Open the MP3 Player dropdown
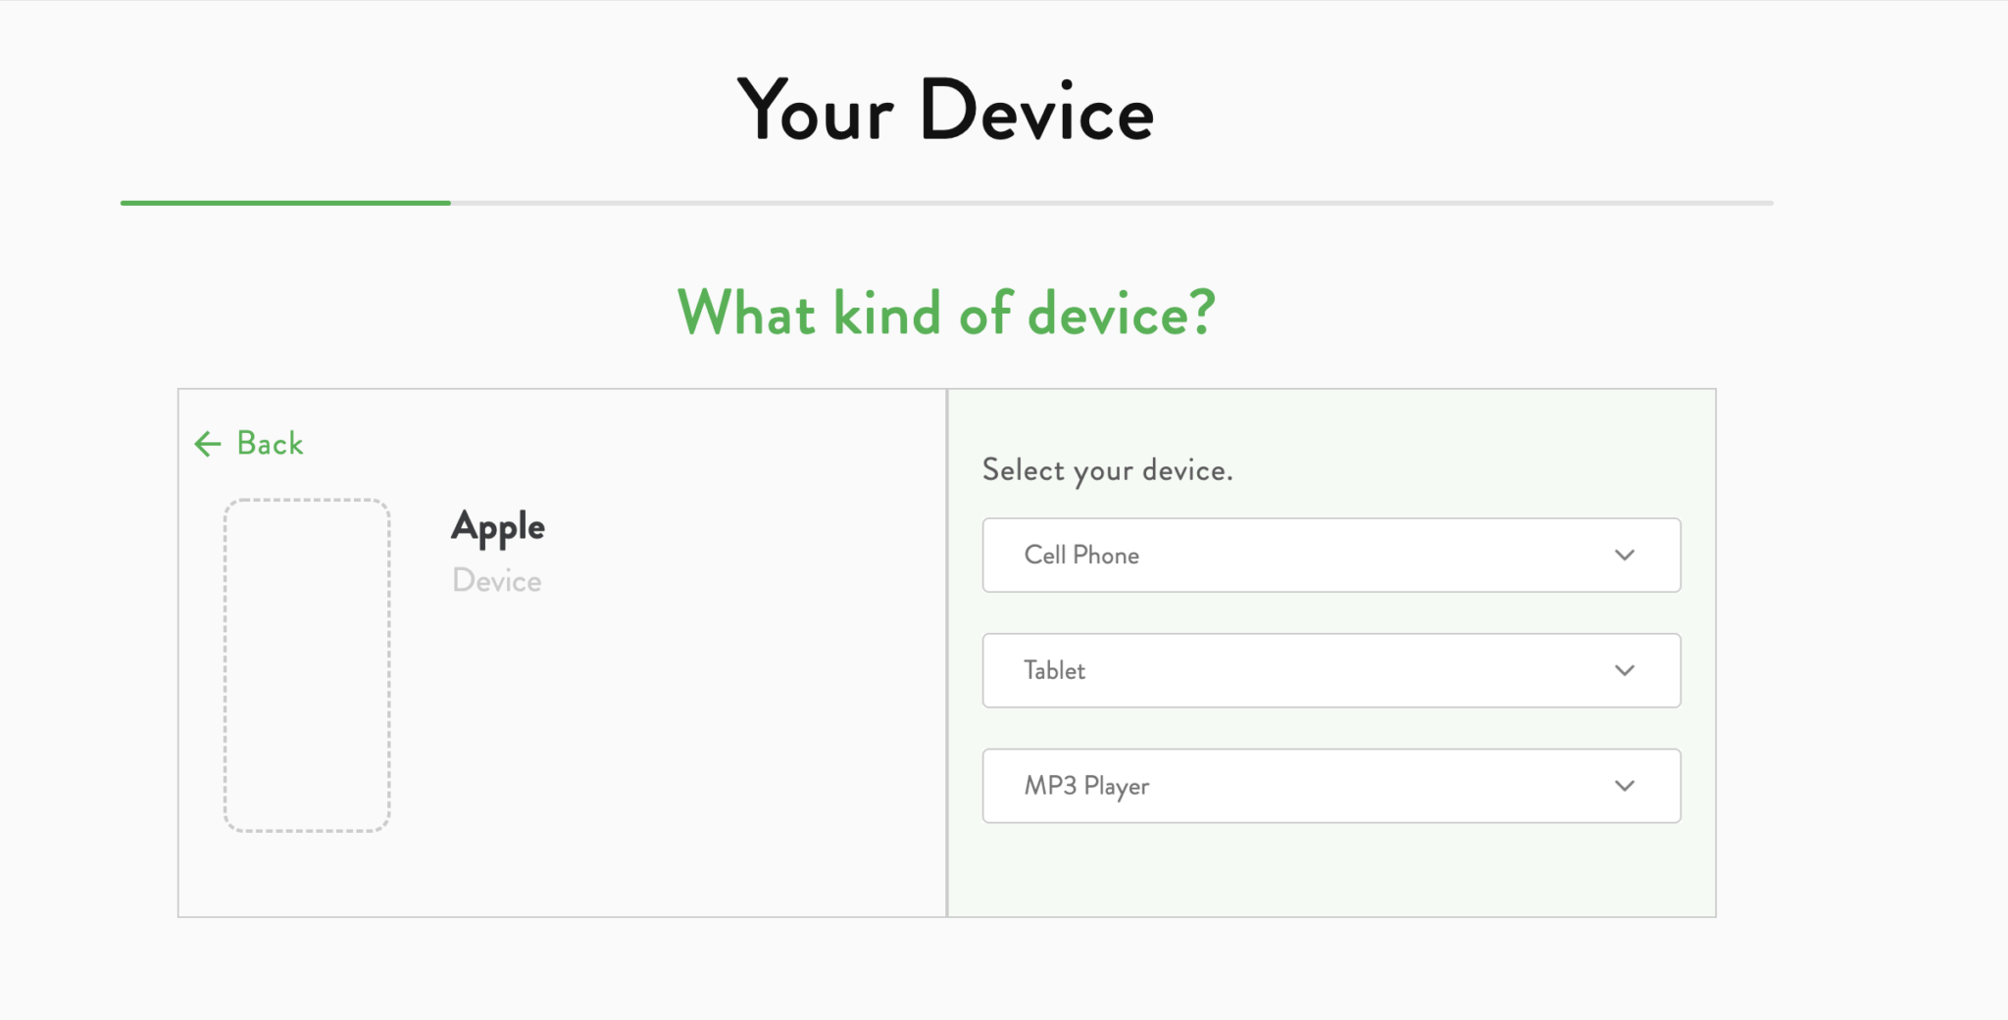The width and height of the screenshot is (2008, 1020). pos(1330,786)
